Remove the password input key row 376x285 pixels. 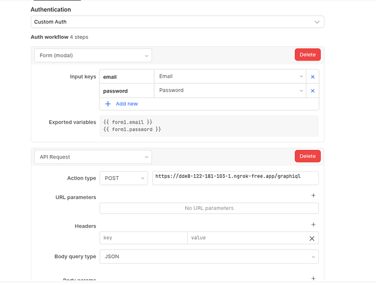click(x=312, y=91)
